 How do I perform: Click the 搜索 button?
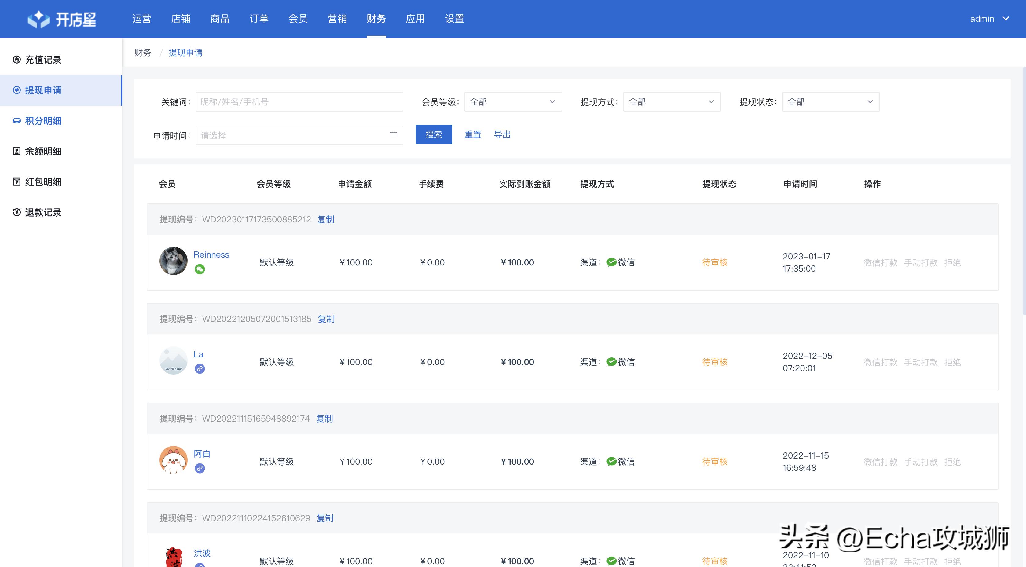click(x=433, y=135)
